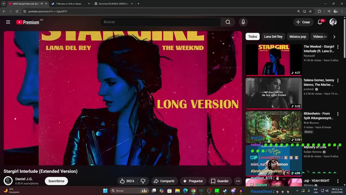The image size is (346, 195).
Task: Select the Música pop filter chip
Action: tap(298, 37)
